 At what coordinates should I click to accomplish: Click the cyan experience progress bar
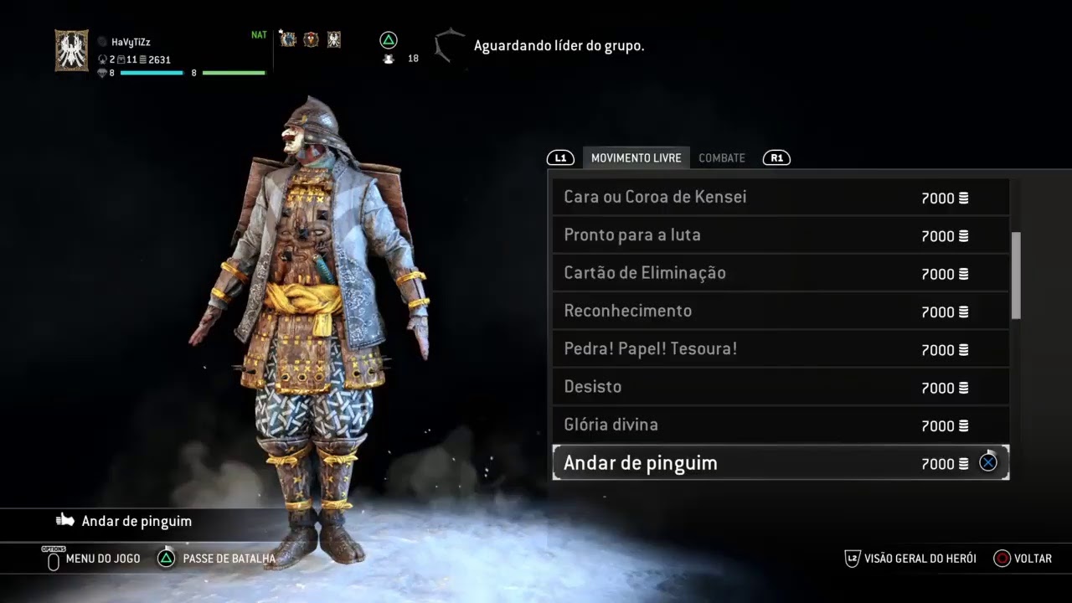[152, 73]
